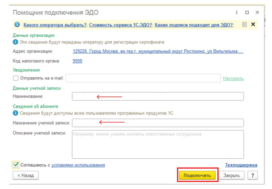This screenshot has height=189, width=272.
Task: Open 'Какие подписи подходят для ЭДО?' link
Action: 194,25
